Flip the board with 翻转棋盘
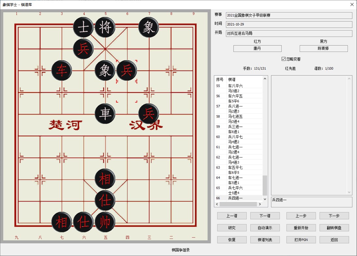This screenshot has height=256, width=357. (x=334, y=228)
